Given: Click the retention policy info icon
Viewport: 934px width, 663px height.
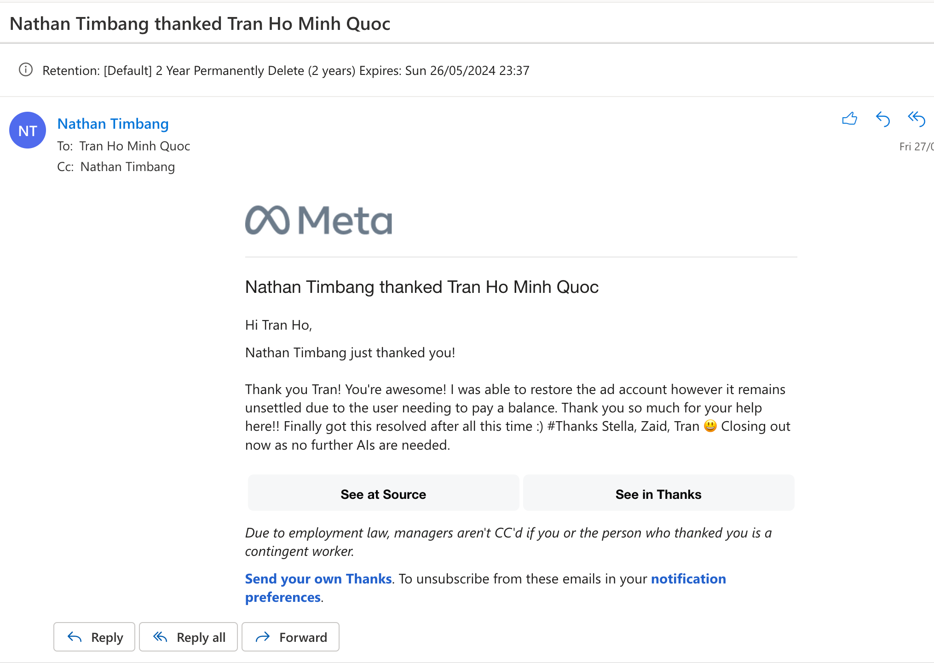Looking at the screenshot, I should [26, 70].
